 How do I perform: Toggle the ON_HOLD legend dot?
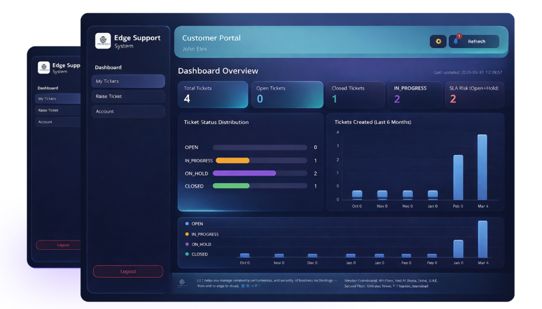click(187, 244)
